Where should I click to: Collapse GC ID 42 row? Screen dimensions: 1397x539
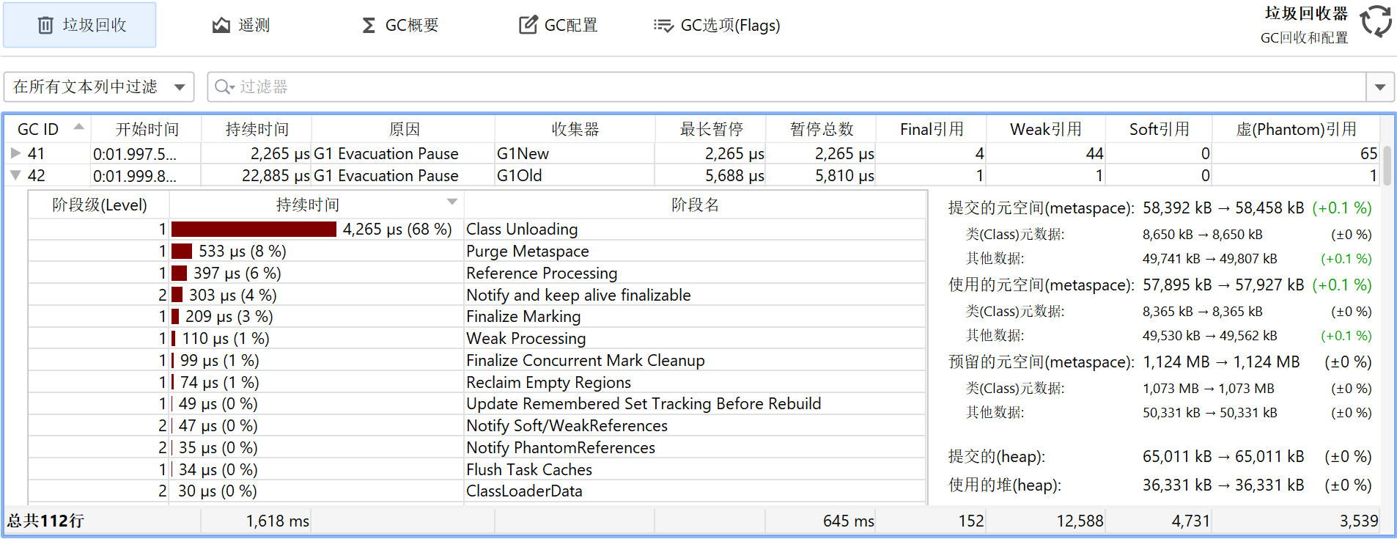[15, 175]
